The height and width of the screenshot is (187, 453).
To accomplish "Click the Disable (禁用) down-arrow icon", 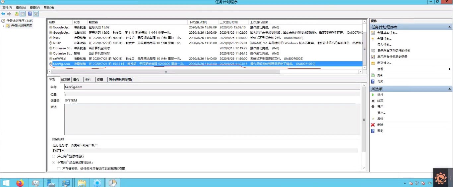I will (x=373, y=107).
